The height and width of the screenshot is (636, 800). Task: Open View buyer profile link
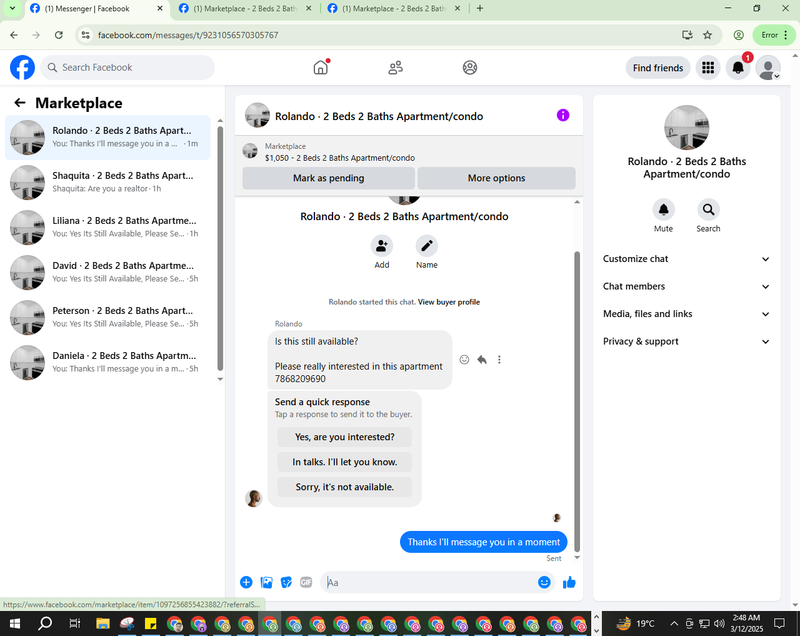click(449, 302)
